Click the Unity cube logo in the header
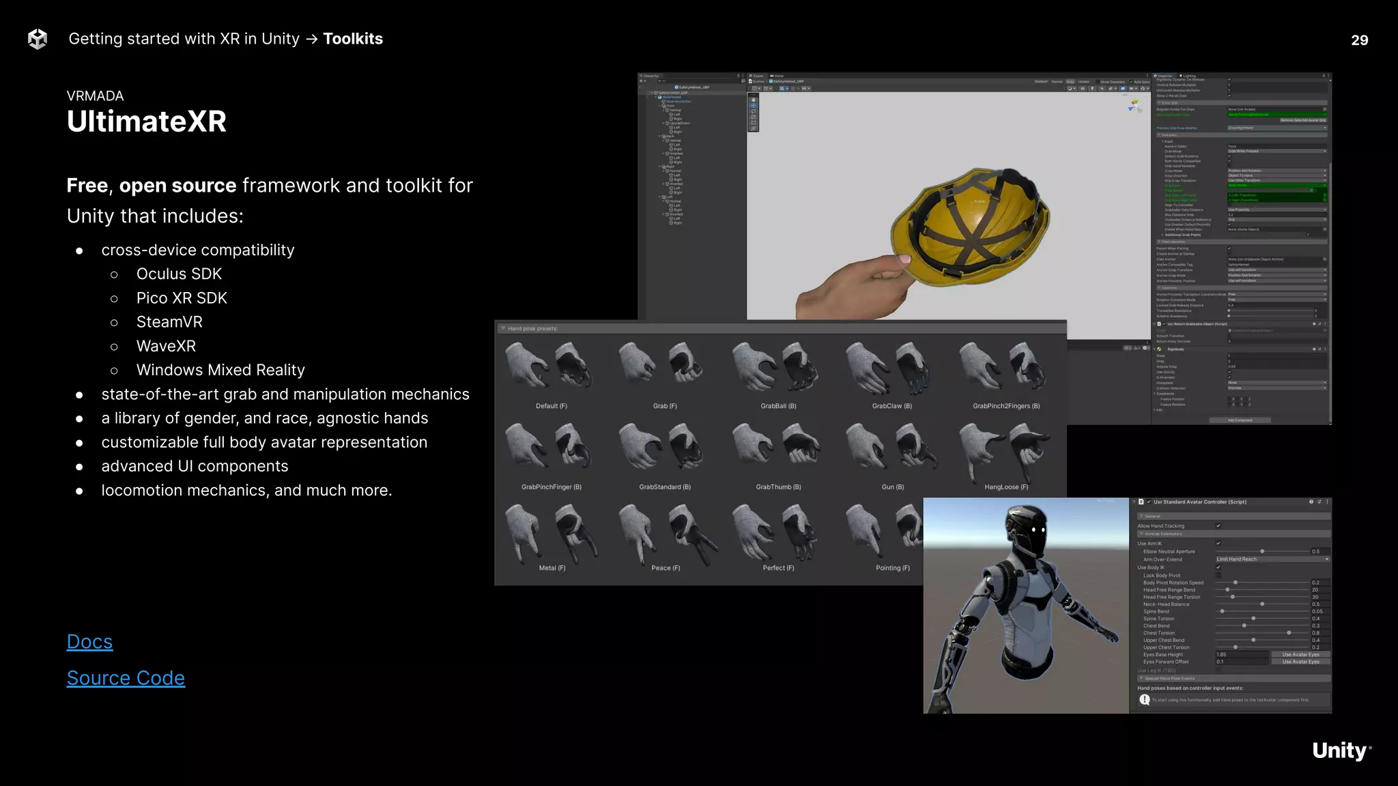The height and width of the screenshot is (786, 1398). [x=38, y=39]
